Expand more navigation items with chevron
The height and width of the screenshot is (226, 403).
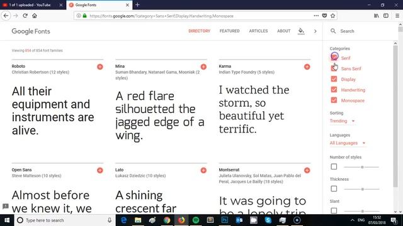(315, 31)
